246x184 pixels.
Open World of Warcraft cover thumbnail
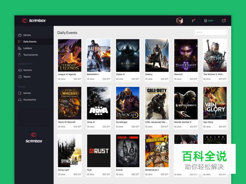pyautogui.click(x=70, y=103)
